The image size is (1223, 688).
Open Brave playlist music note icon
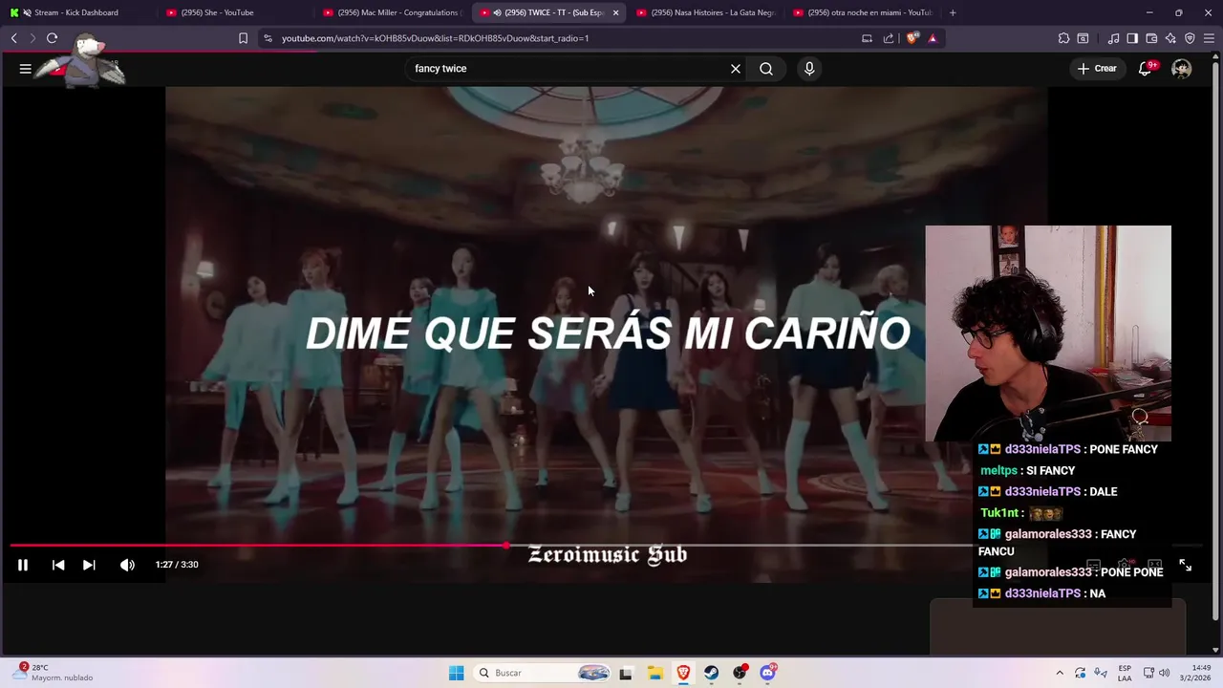(1113, 38)
